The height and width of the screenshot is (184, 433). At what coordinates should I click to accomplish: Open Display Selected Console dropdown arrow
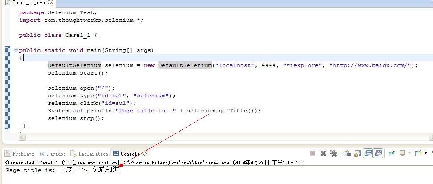(x=409, y=153)
